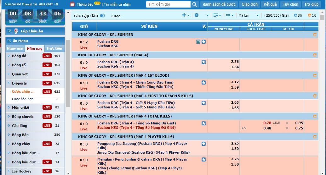The height and width of the screenshot is (175, 326).
Task: Open the sort order dropdown
Action: pos(217,15)
